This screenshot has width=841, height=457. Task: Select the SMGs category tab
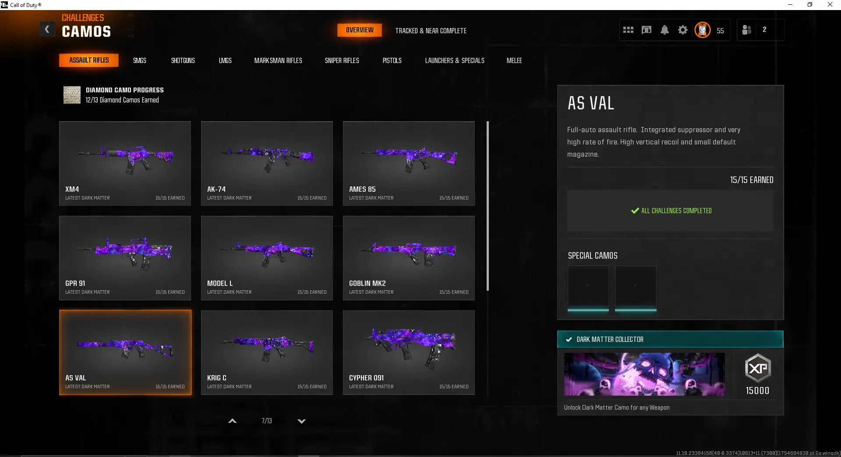140,60
